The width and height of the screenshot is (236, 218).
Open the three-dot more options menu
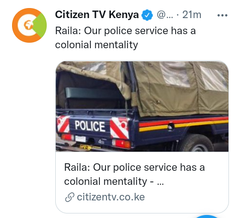pyautogui.click(x=222, y=16)
